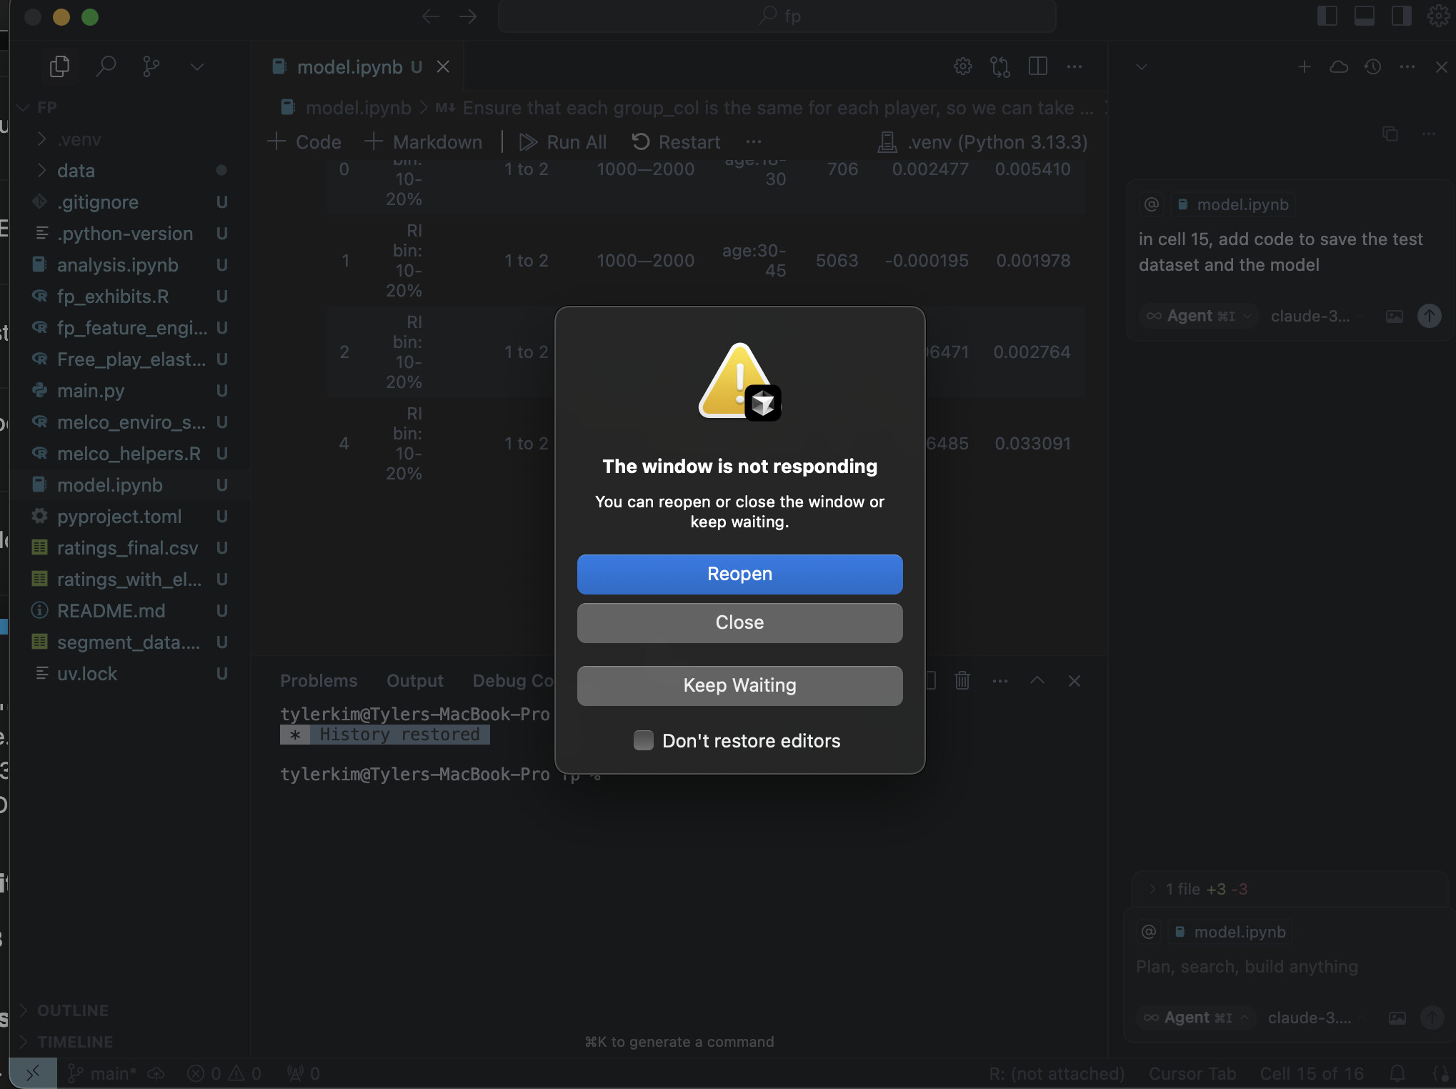Select the .venv Python 3.13.3 kernel
Screen dimensions: 1456x1089
coord(982,141)
